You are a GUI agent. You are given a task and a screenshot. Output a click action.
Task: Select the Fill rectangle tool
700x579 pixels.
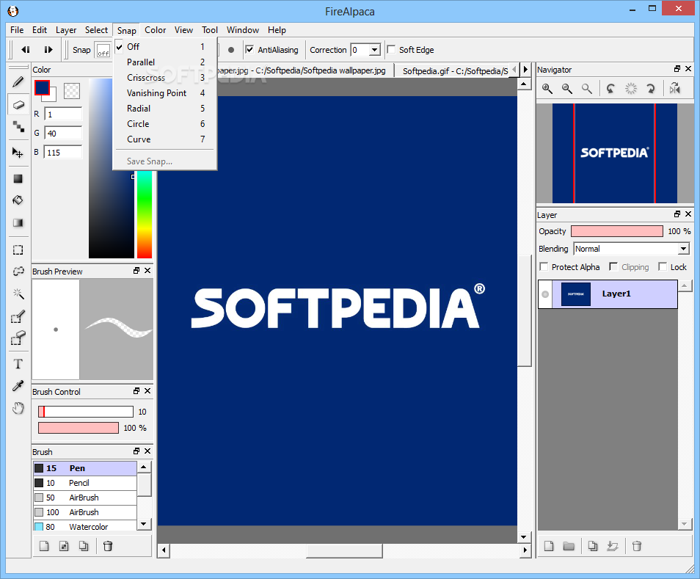18,178
